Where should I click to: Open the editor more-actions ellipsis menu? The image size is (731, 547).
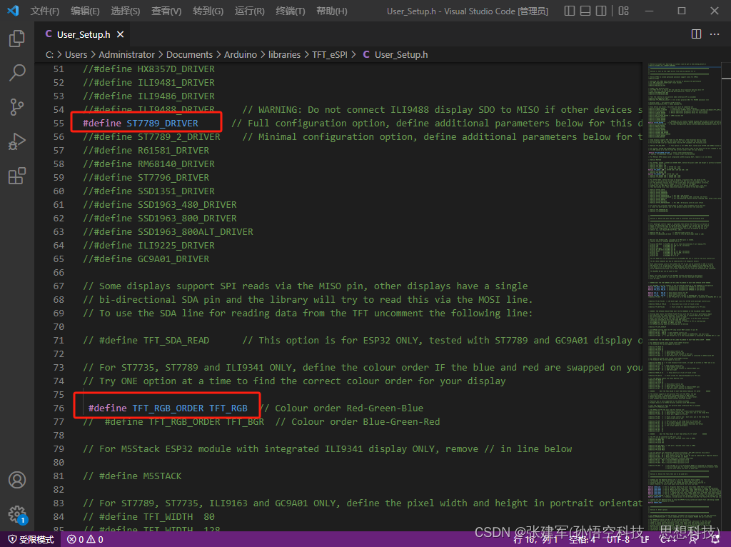[715, 34]
